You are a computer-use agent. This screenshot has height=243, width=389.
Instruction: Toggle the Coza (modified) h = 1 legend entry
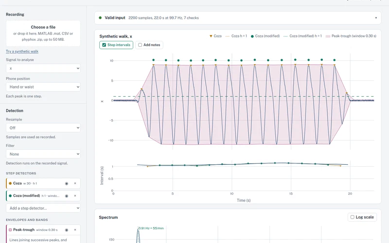pos(302,36)
